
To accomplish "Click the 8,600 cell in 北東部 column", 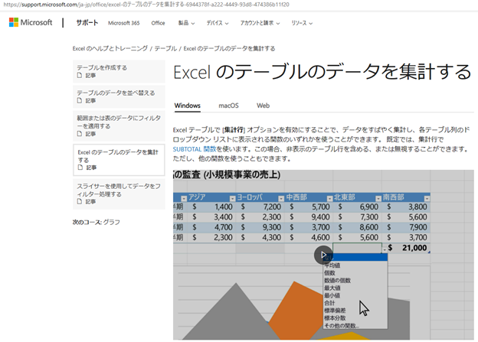I will pos(357,227).
